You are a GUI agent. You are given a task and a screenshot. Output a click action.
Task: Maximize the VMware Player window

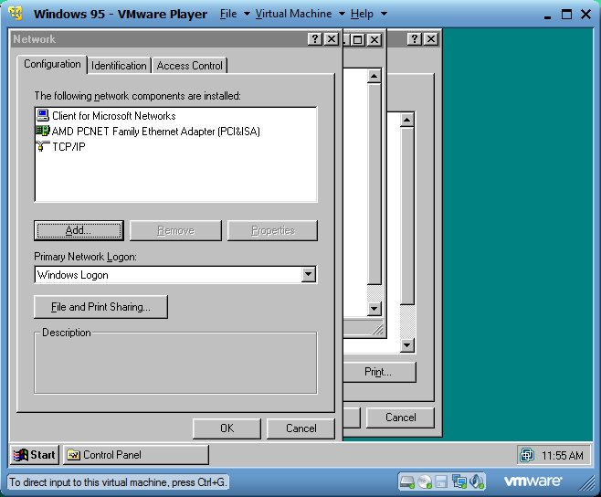[x=566, y=15]
